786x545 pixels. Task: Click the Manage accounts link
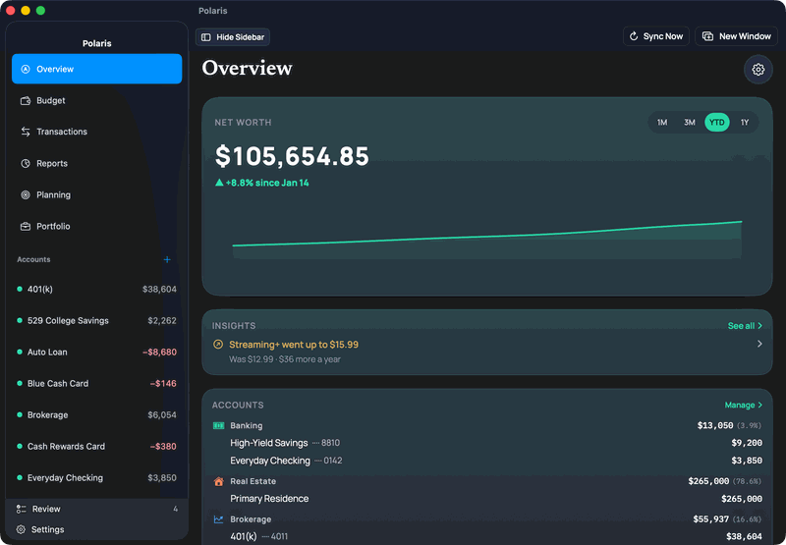(x=744, y=405)
